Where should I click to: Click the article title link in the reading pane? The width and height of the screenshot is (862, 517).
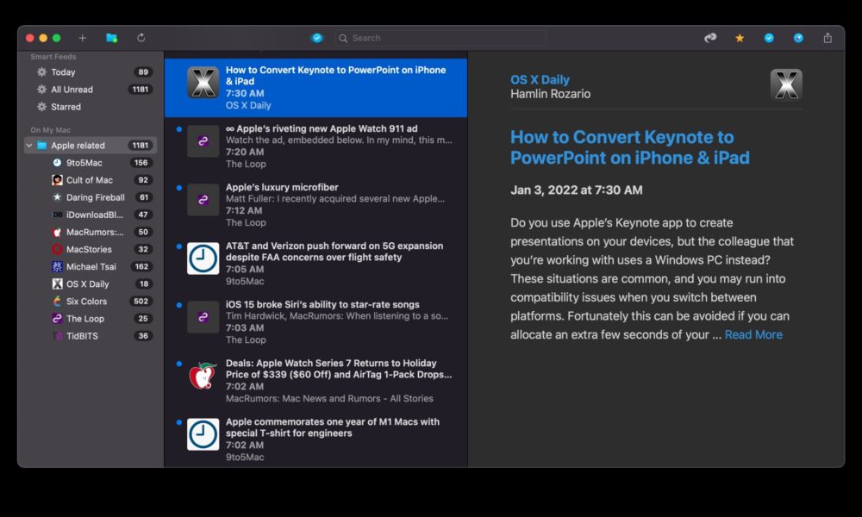click(x=630, y=147)
